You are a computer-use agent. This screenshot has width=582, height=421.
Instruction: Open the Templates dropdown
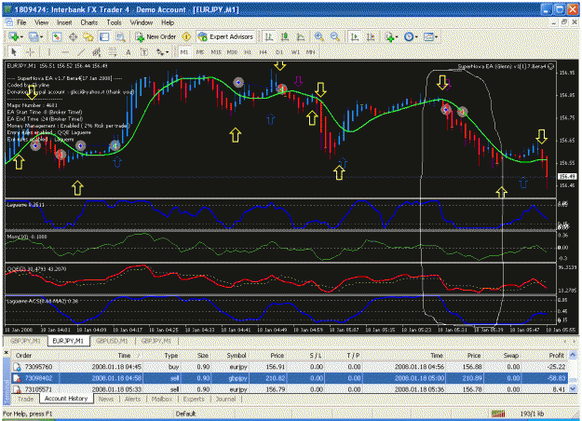coord(430,36)
